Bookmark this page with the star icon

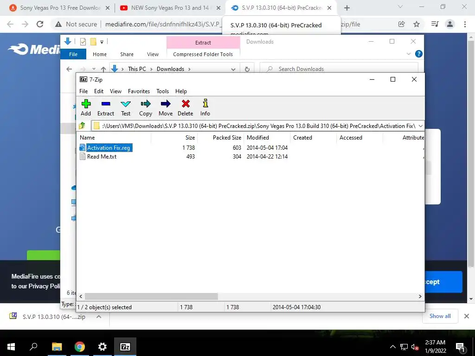tap(417, 24)
